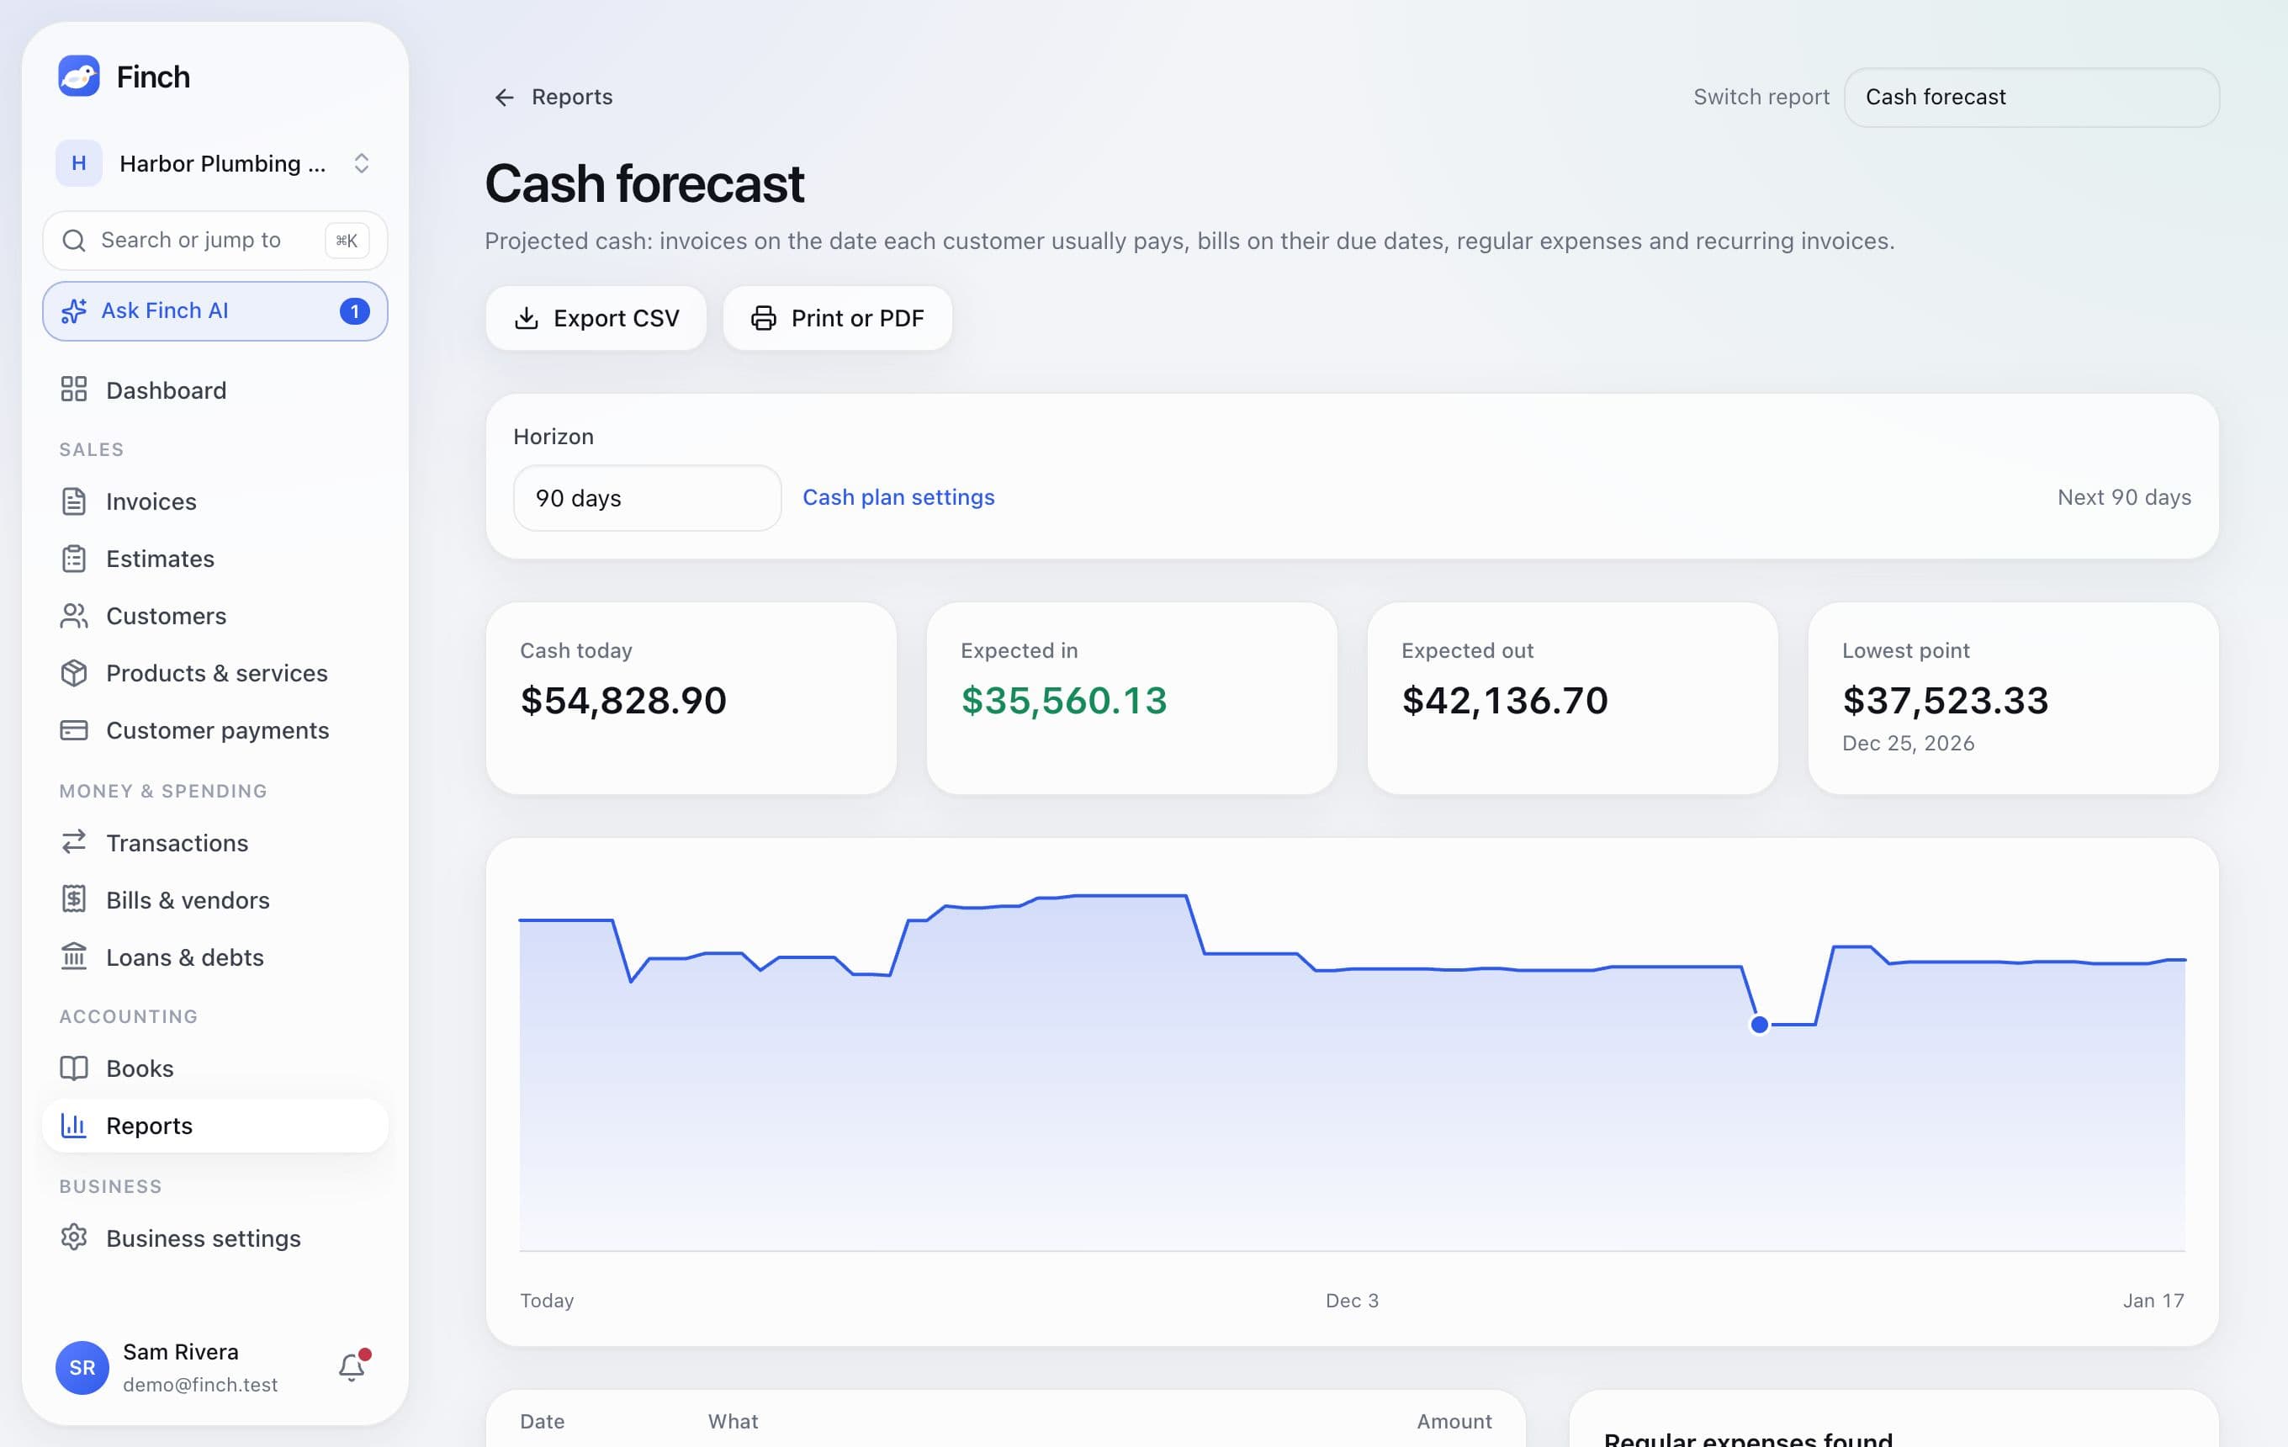Click the H business avatar tile
The height and width of the screenshot is (1447, 2288).
pos(79,163)
